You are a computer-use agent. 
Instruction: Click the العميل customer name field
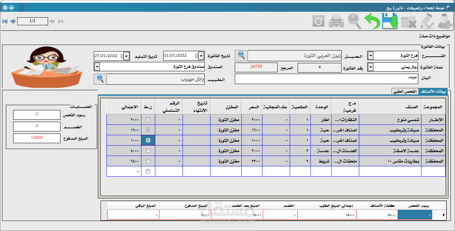295,55
